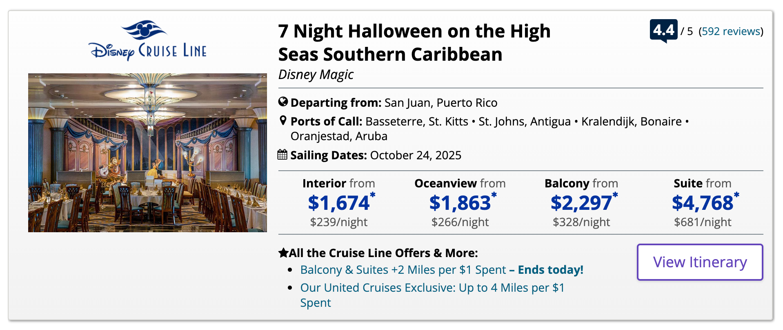This screenshot has width=783, height=330.
Task: Click the ship dining room photo
Action: pyautogui.click(x=147, y=153)
